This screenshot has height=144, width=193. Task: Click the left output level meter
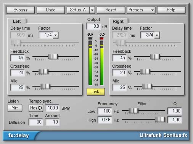click(x=90, y=63)
